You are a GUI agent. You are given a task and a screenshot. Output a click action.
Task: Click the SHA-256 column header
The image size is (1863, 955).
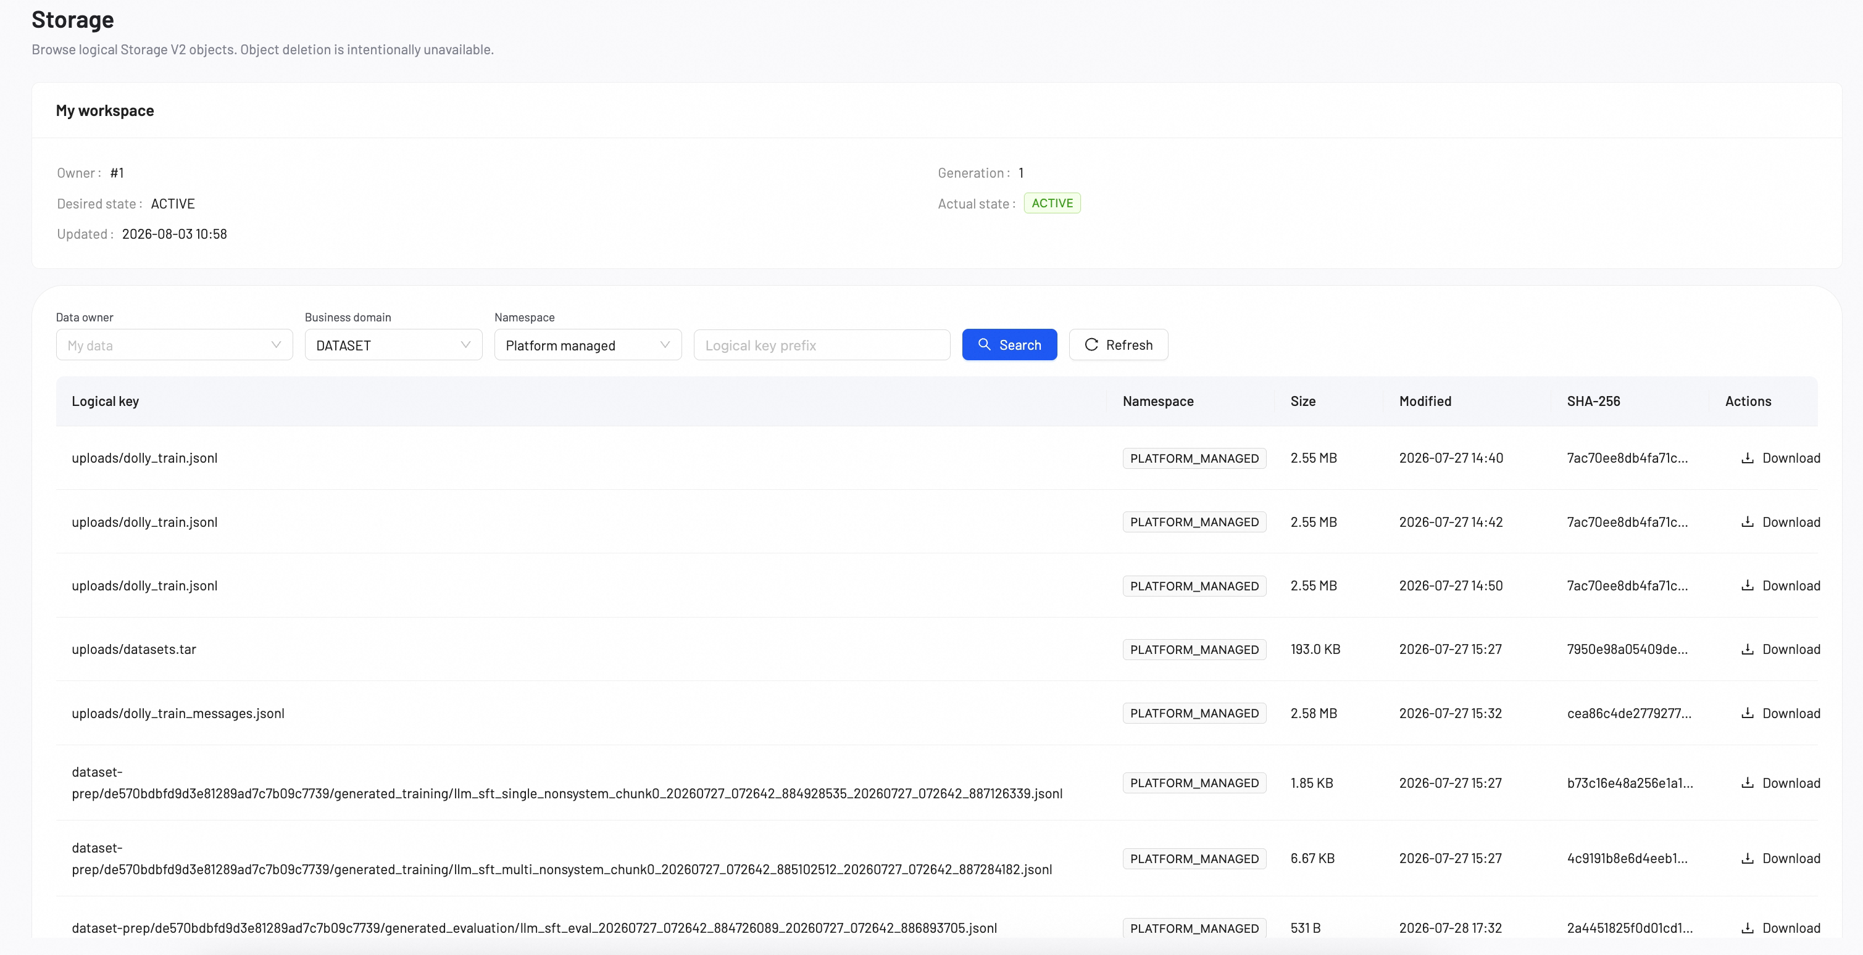(1593, 401)
